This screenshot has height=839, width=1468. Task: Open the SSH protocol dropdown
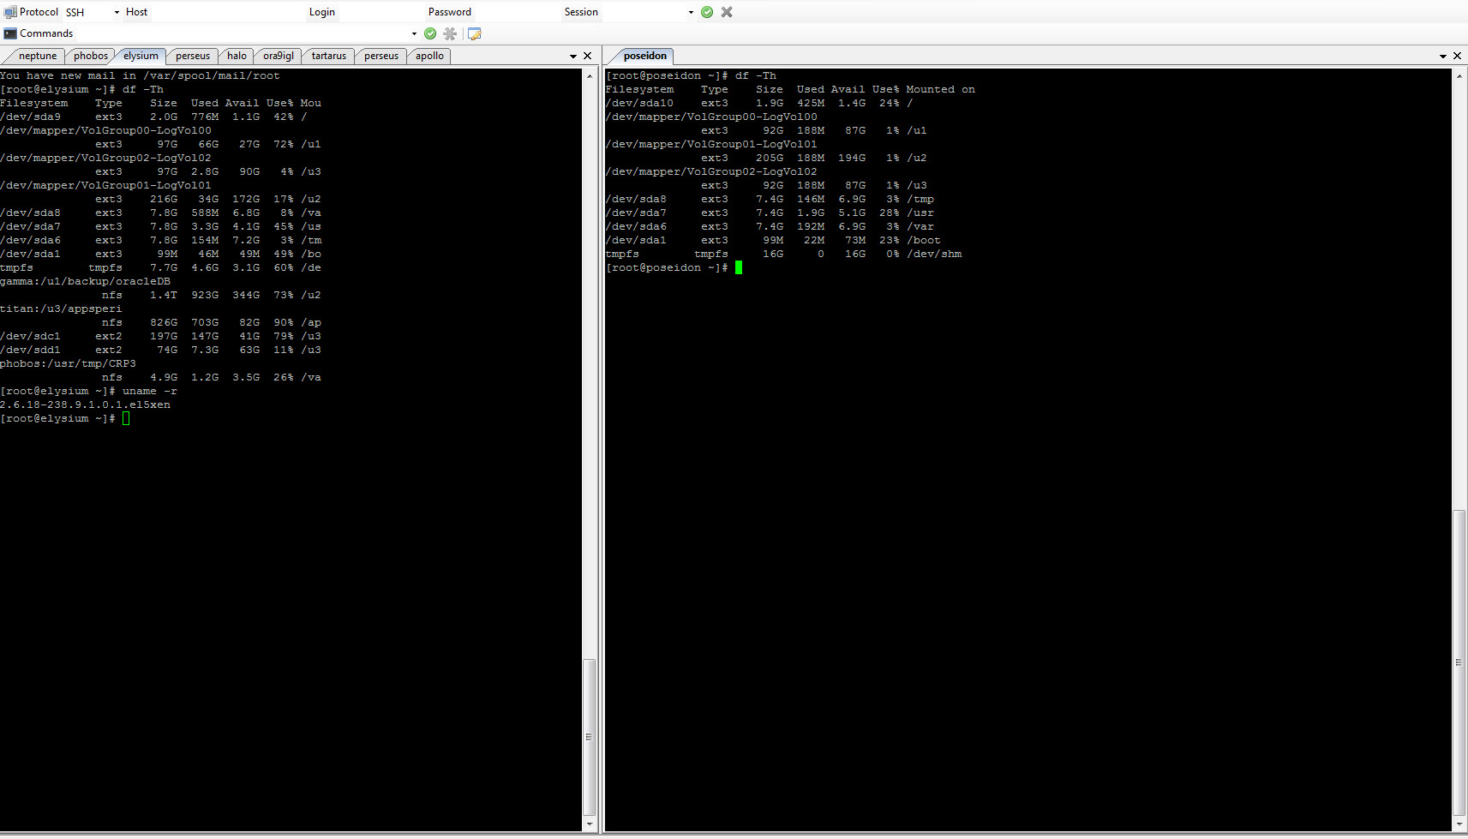coord(115,12)
